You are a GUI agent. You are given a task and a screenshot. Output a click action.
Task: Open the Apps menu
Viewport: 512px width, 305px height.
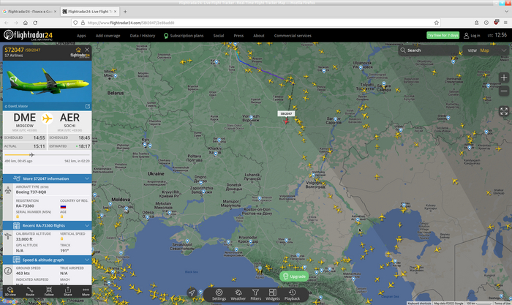(81, 36)
